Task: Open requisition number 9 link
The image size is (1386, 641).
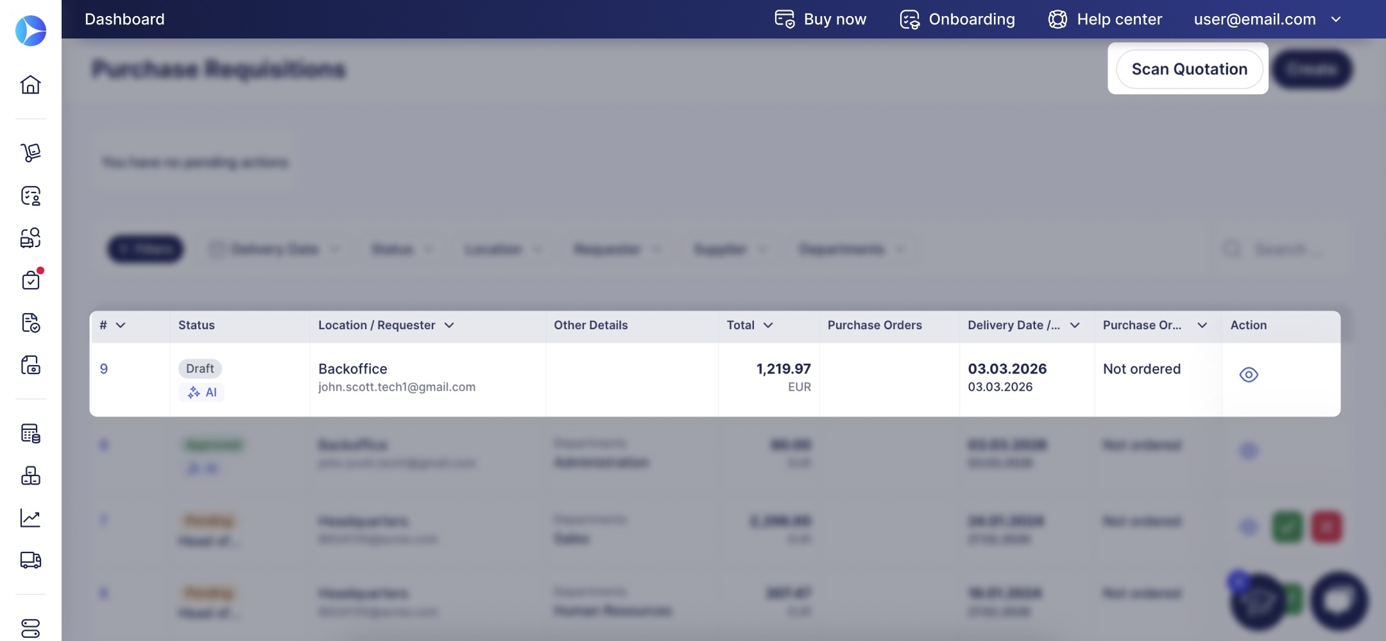Action: 104,369
